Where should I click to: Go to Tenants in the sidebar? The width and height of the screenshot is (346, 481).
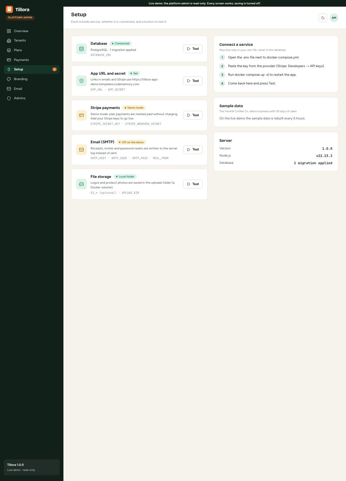click(x=32, y=40)
